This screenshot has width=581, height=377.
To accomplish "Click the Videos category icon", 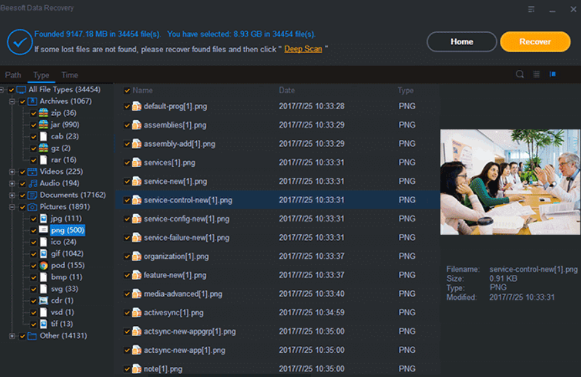I will [32, 172].
